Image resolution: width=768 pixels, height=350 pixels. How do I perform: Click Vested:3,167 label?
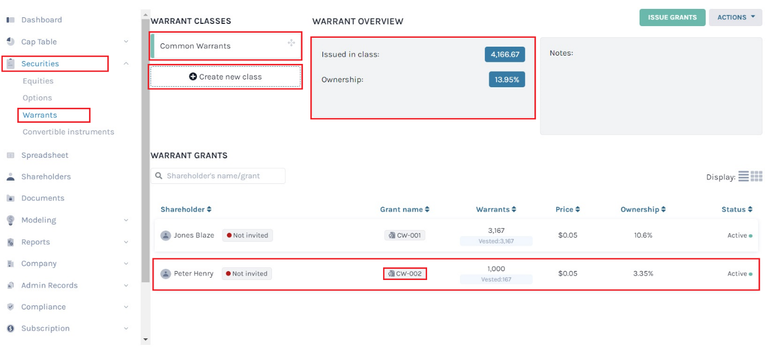pos(496,241)
